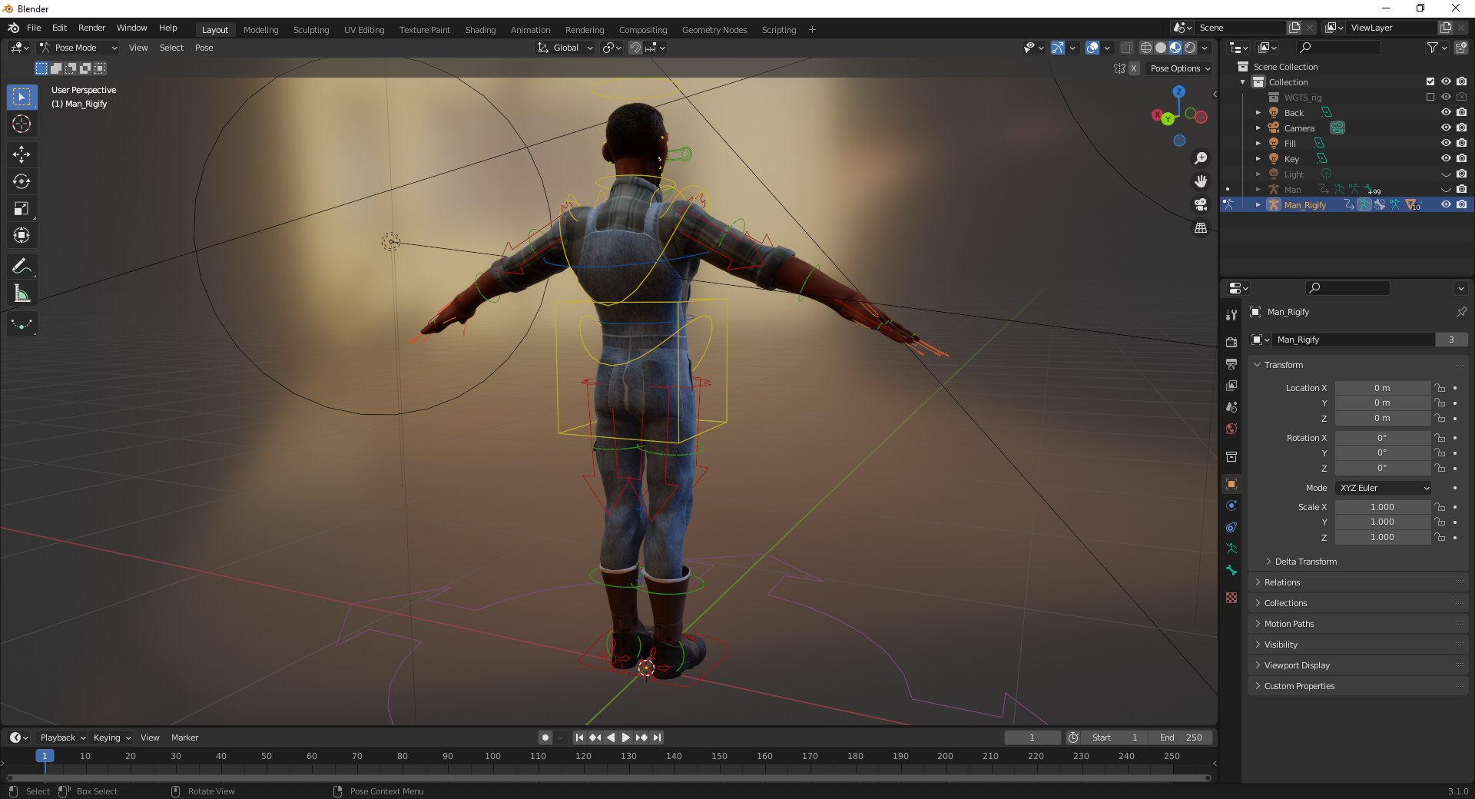Select the Measure ruler tool
1475x799 pixels.
pos(22,293)
